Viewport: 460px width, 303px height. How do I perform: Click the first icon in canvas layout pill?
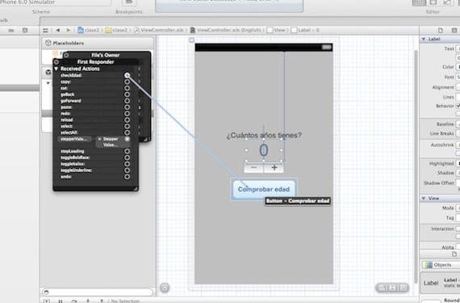click(383, 288)
